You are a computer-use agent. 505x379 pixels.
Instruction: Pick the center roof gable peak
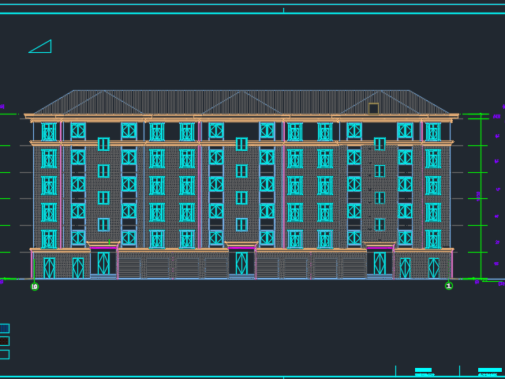[241, 92]
